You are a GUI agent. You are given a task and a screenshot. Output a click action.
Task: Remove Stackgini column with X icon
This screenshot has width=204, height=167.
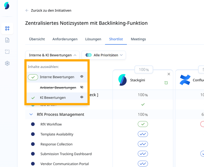[x=169, y=74]
